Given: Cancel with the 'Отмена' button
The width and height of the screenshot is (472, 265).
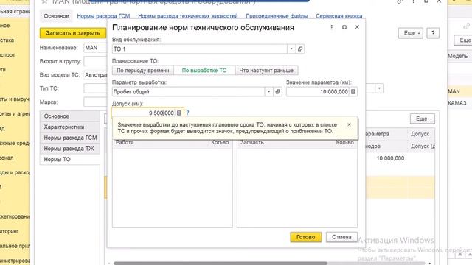Looking at the screenshot, I should (x=341, y=237).
